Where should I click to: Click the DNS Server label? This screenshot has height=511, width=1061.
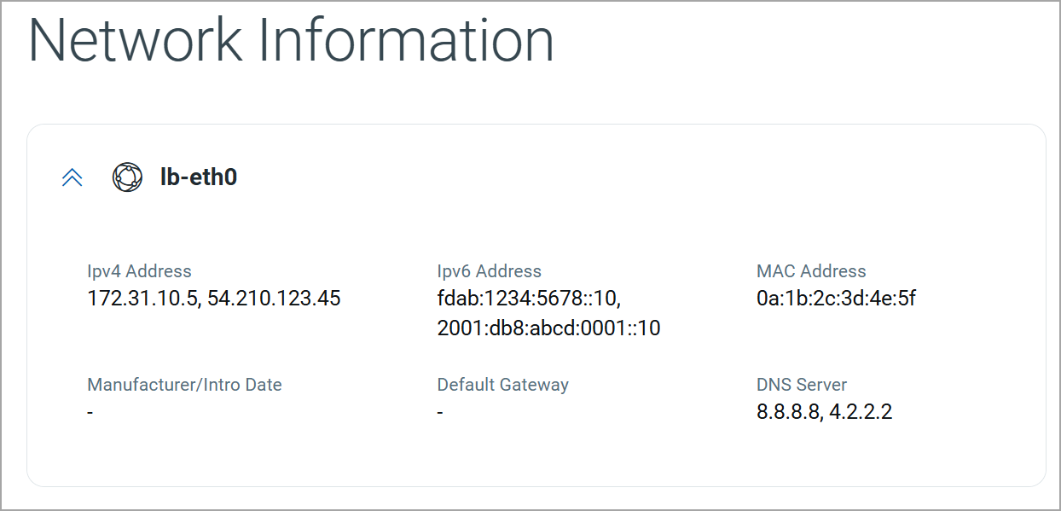801,385
